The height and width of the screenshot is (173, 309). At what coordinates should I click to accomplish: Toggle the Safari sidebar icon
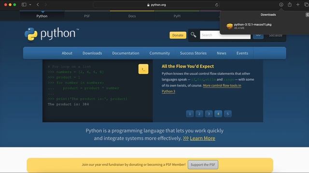tap(24, 4)
